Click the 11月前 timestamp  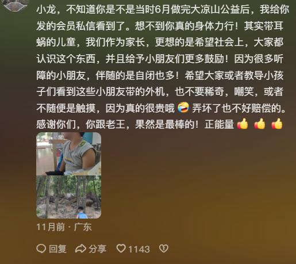(51, 227)
